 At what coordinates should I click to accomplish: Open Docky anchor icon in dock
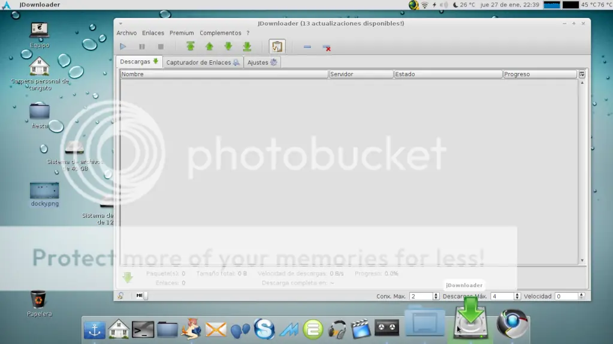[x=95, y=330]
